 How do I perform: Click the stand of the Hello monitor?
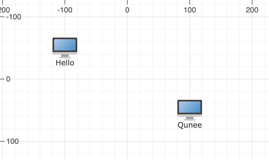65,56
